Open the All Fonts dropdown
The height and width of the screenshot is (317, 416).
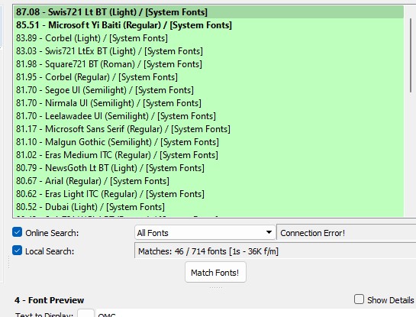pyautogui.click(x=205, y=233)
